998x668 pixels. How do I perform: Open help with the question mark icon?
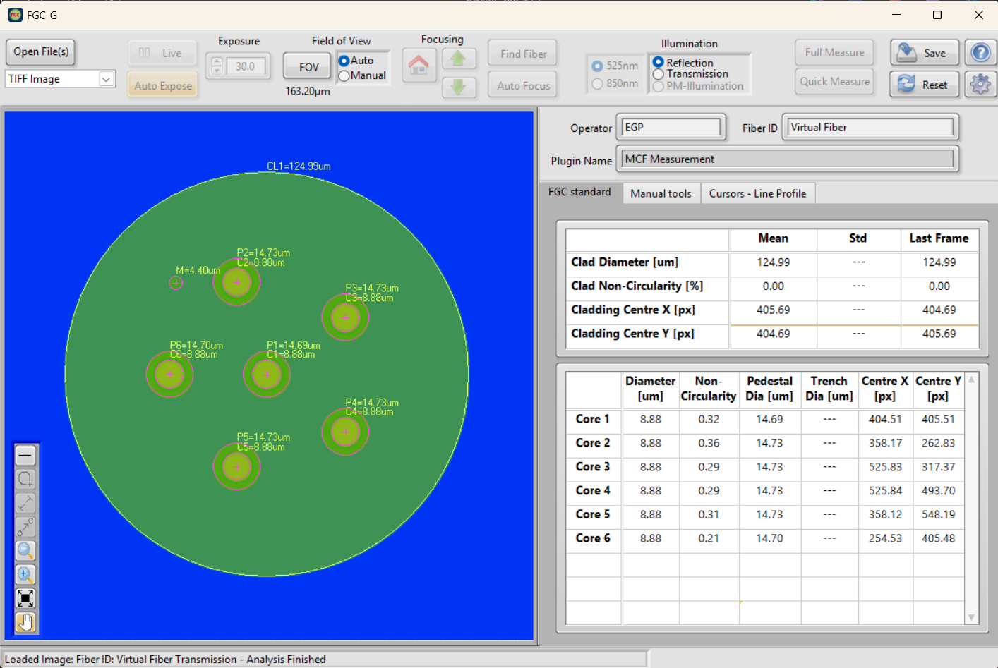[x=980, y=53]
